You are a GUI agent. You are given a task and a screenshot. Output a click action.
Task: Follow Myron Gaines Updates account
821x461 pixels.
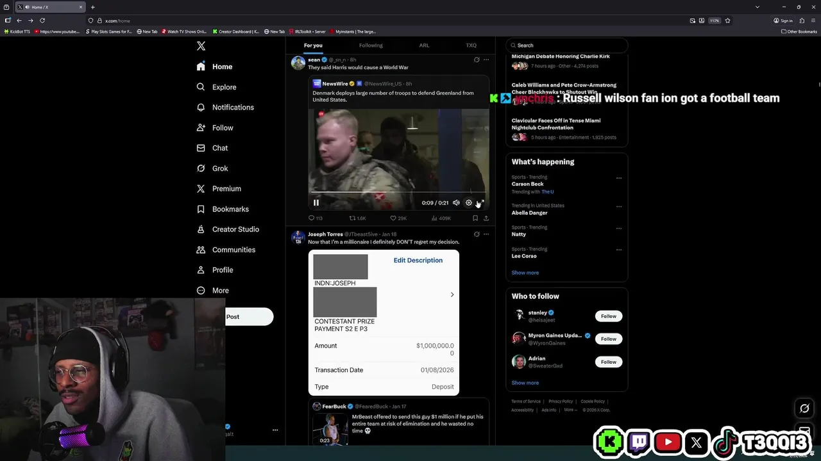609,339
